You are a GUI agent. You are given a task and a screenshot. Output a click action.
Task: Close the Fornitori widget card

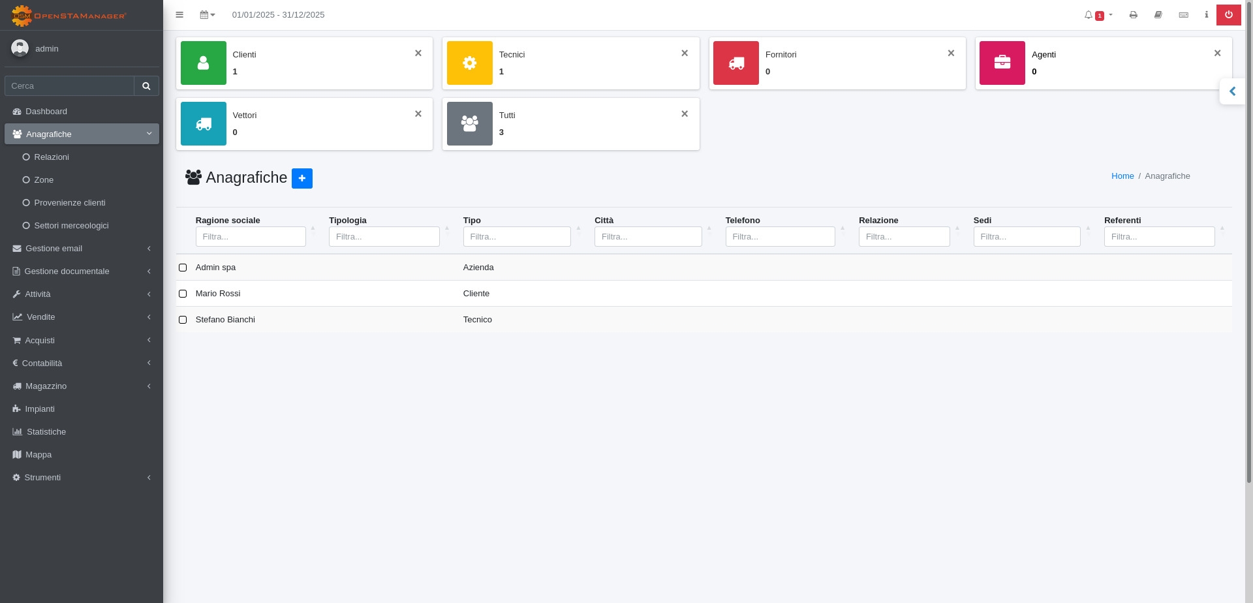951,54
